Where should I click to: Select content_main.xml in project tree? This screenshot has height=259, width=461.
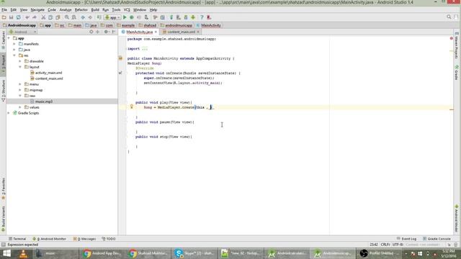46,78
